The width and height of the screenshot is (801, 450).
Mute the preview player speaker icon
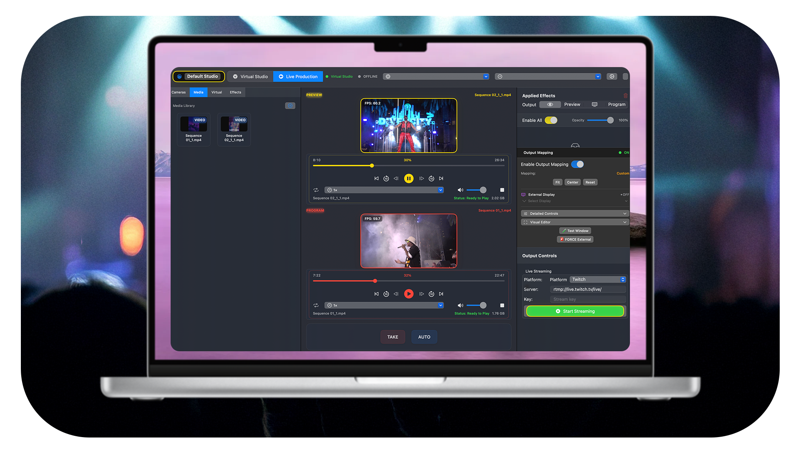[460, 190]
